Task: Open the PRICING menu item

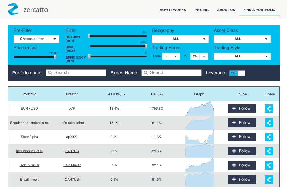Action: [x=201, y=10]
